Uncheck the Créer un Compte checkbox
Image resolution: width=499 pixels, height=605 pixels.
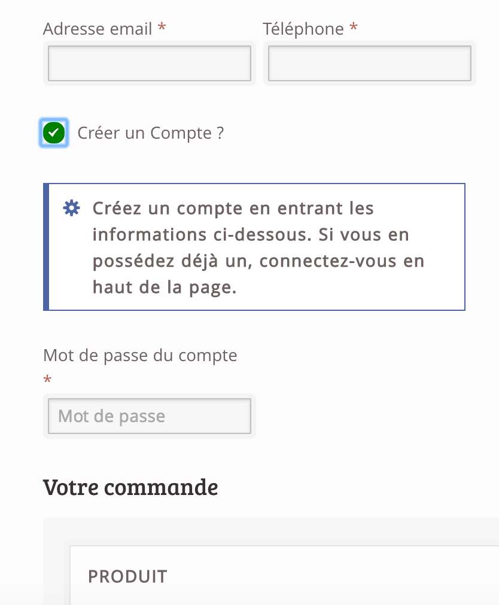pos(54,133)
